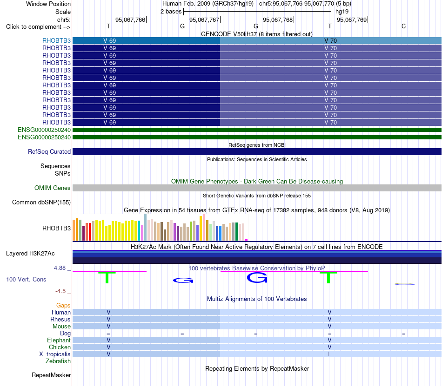Image resolution: width=442 pixels, height=386 pixels.
Task: Open the GTEx Gene Expression track title
Action: tap(257, 210)
